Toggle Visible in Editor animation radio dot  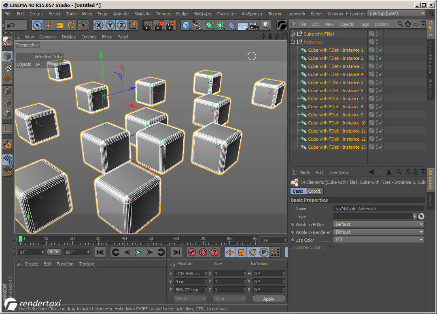pyautogui.click(x=293, y=224)
